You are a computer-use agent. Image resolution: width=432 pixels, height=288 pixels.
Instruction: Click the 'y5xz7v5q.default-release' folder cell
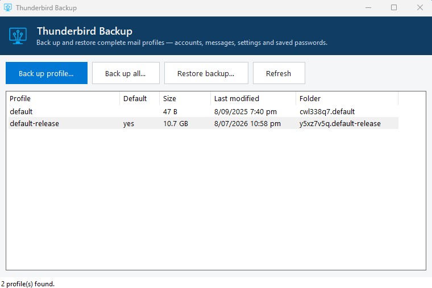340,124
